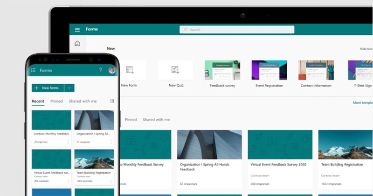Select the Recent tab on the phone
Viewport: 373px width, 196px height.
38,101
